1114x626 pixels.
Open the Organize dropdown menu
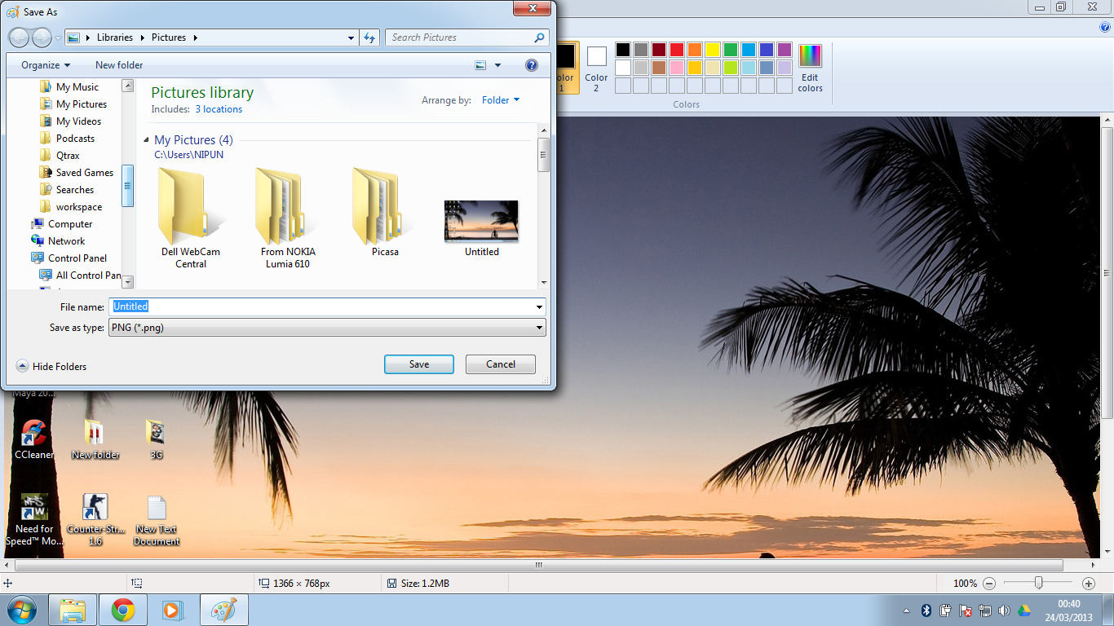click(46, 65)
